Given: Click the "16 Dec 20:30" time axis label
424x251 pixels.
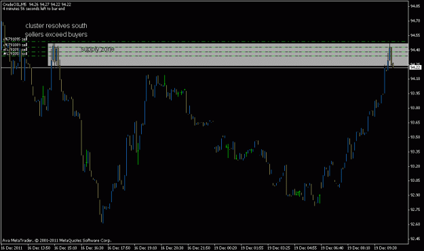Looking at the screenshot, I should (172, 248).
